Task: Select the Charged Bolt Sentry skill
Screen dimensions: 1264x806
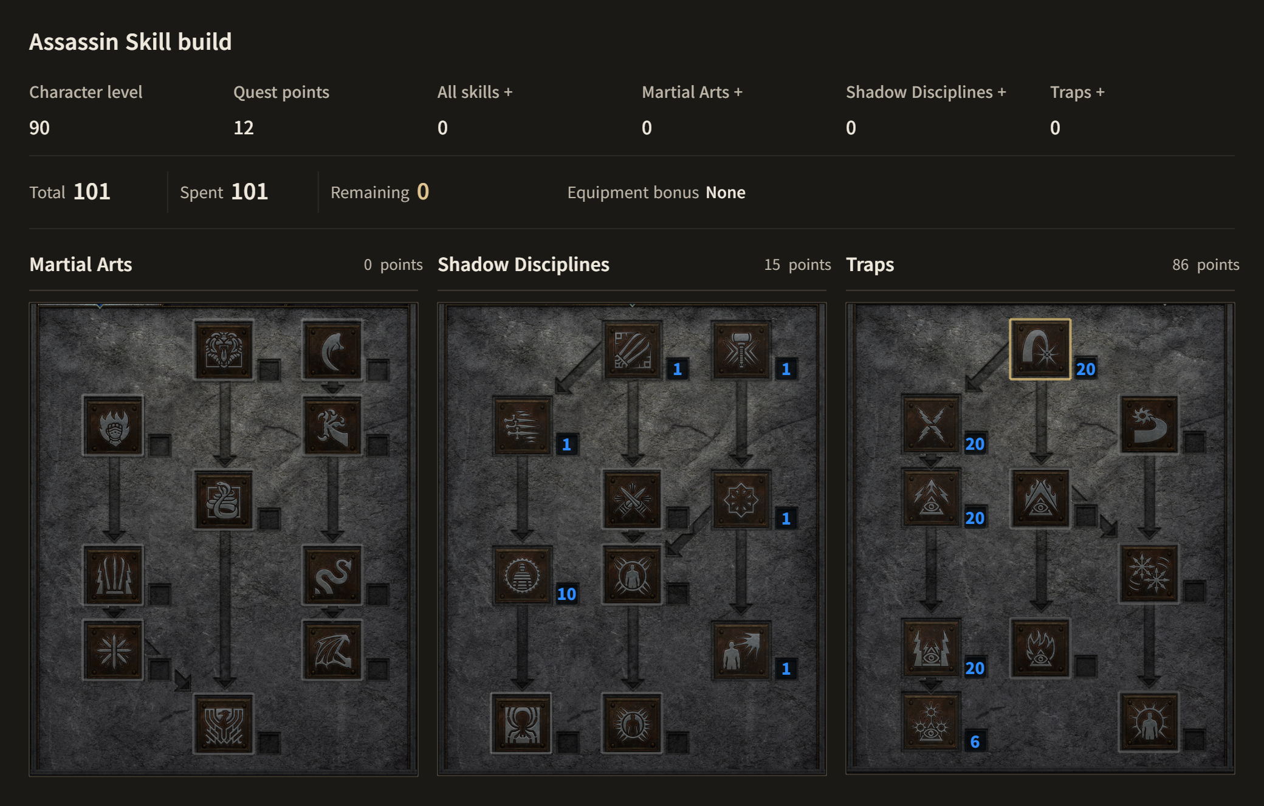Action: click(931, 498)
